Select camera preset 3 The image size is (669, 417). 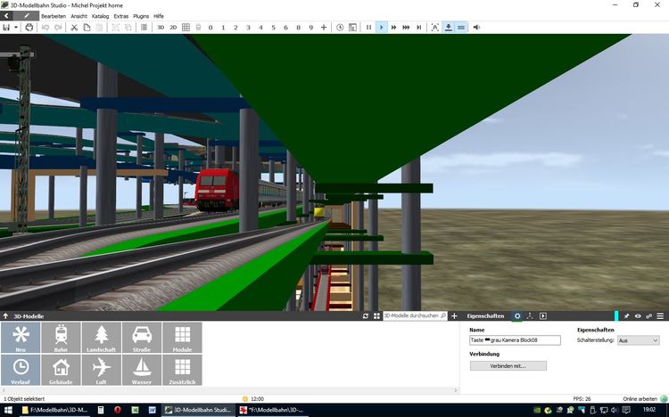pyautogui.click(x=248, y=28)
